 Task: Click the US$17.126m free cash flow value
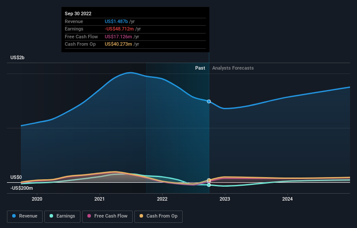click(x=118, y=37)
